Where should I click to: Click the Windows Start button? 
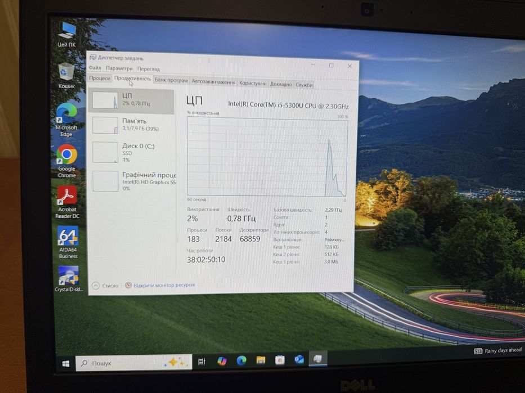[66, 363]
